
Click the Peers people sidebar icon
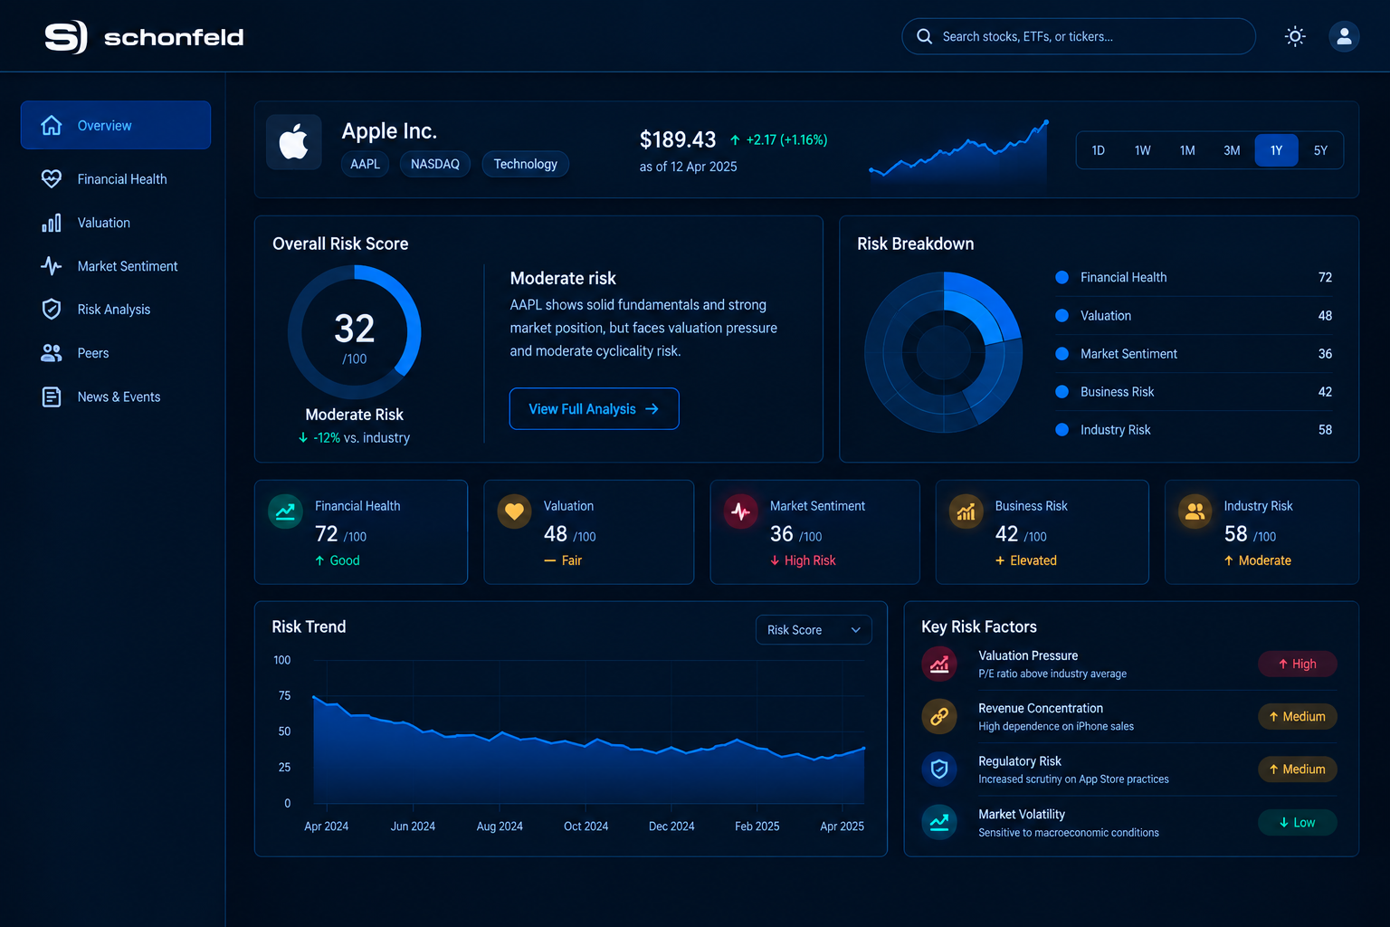click(52, 353)
